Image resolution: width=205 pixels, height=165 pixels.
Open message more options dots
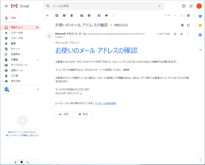coord(188,34)
